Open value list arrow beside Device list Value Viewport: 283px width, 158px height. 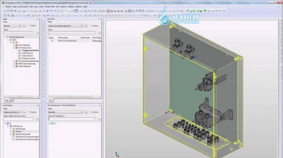99,33
